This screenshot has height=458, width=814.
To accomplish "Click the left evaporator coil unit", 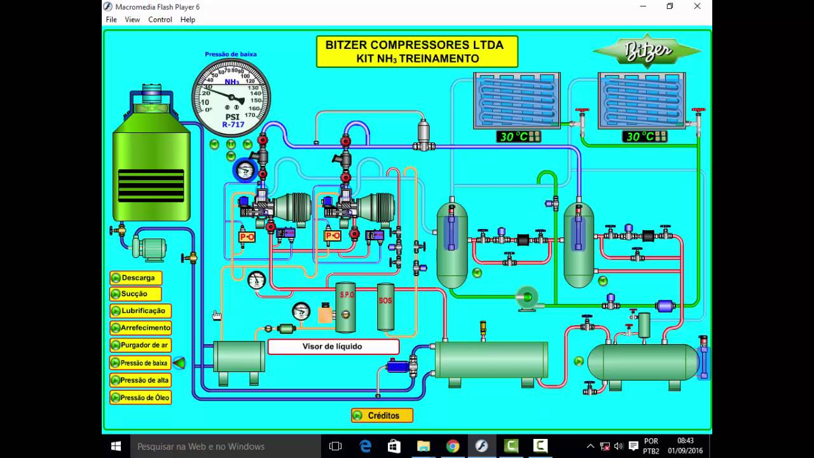I will [x=516, y=101].
